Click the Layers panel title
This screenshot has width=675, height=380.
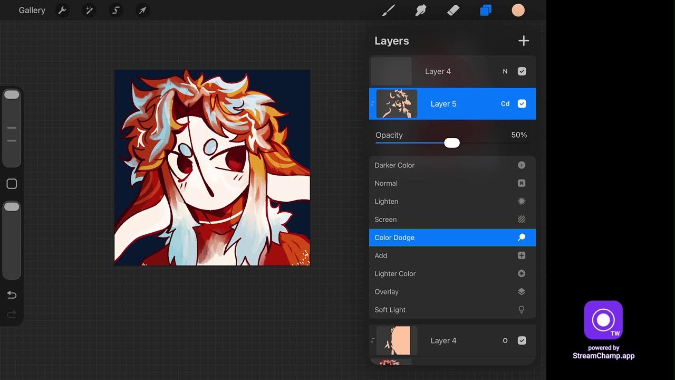pyautogui.click(x=392, y=41)
